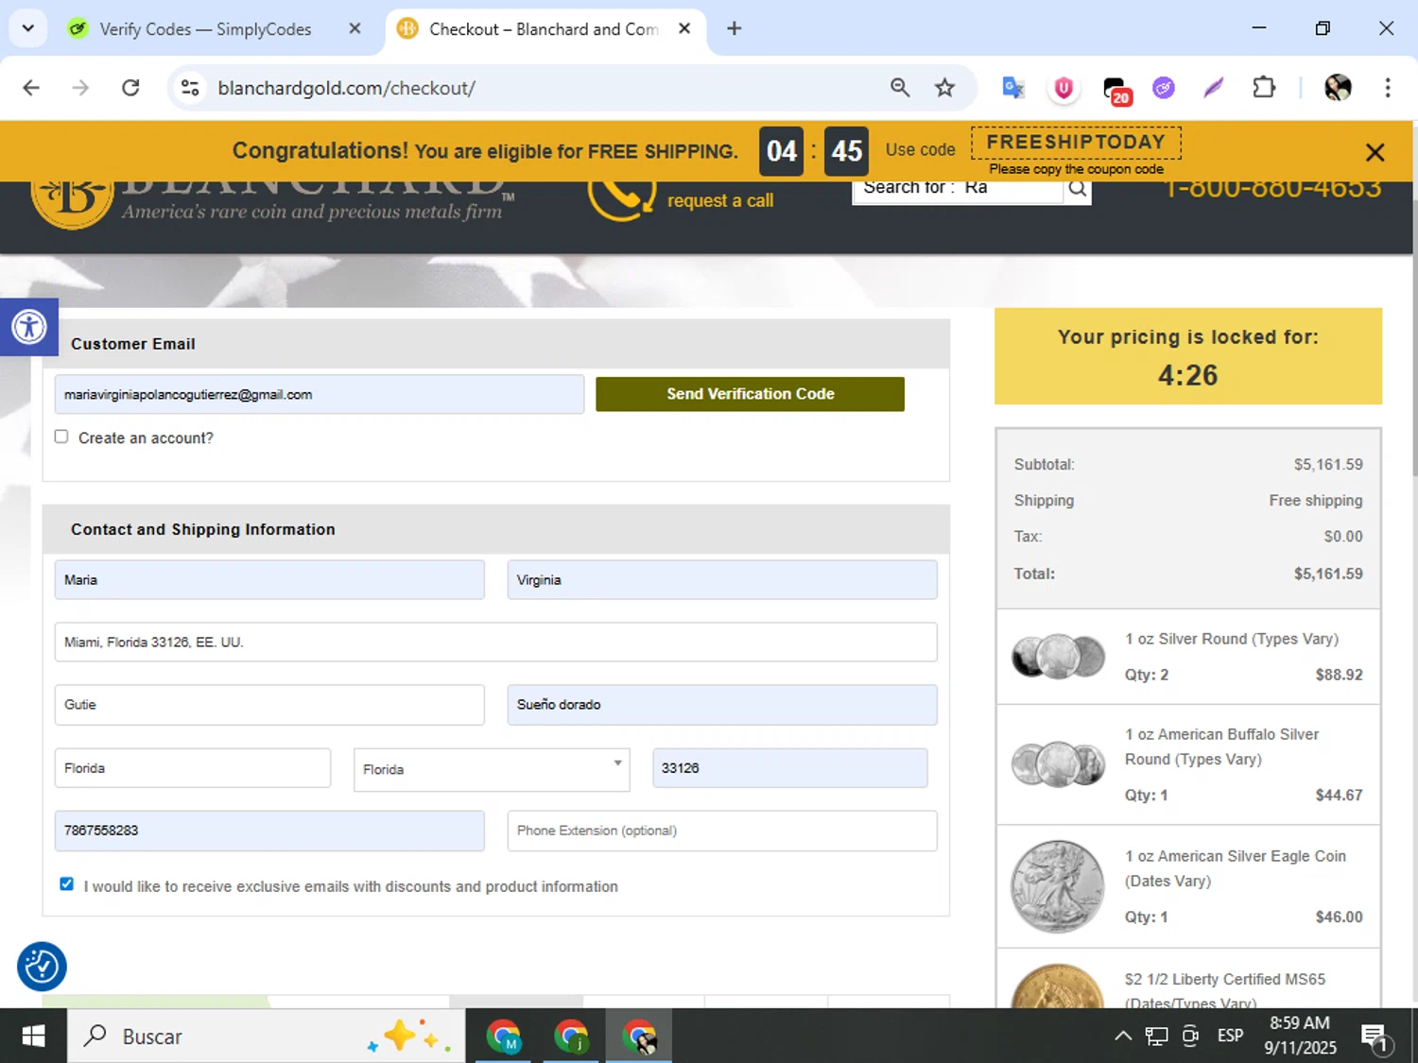This screenshot has height=1063, width=1418.
Task: Open the Windows Start menu
Action: coord(33,1037)
